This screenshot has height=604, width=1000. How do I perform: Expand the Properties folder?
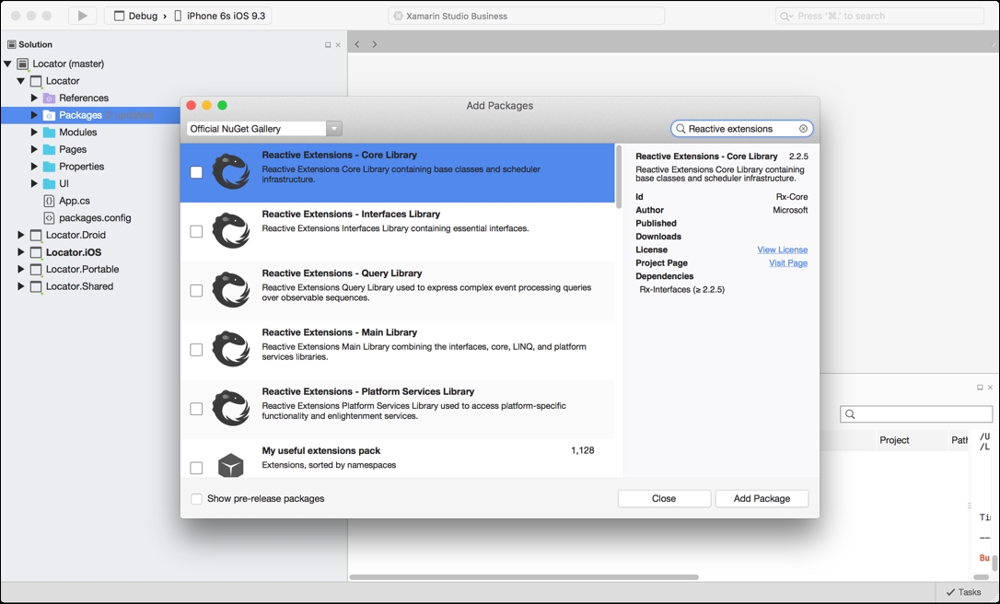pyautogui.click(x=34, y=167)
